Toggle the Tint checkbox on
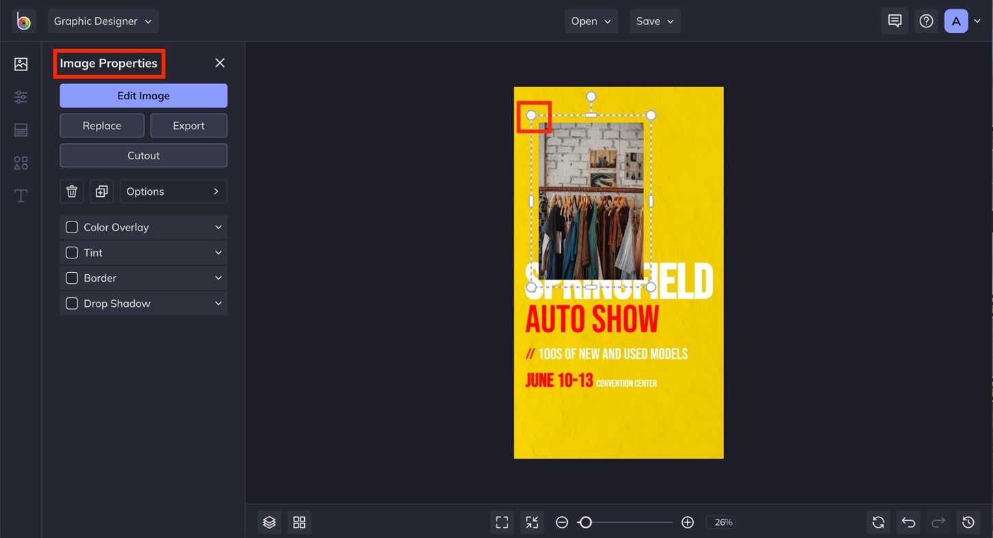The width and height of the screenshot is (993, 538). [x=71, y=252]
